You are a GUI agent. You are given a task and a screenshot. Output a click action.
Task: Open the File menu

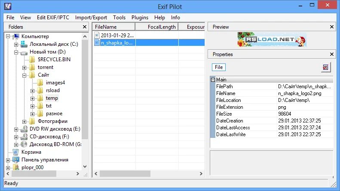tap(10, 18)
